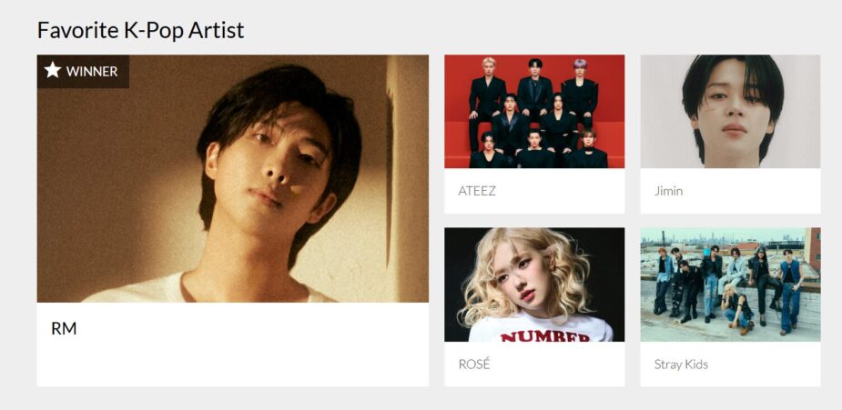Select the ATEEZ nominee card caption area
Screen dimensions: 842x410
[x=534, y=191]
